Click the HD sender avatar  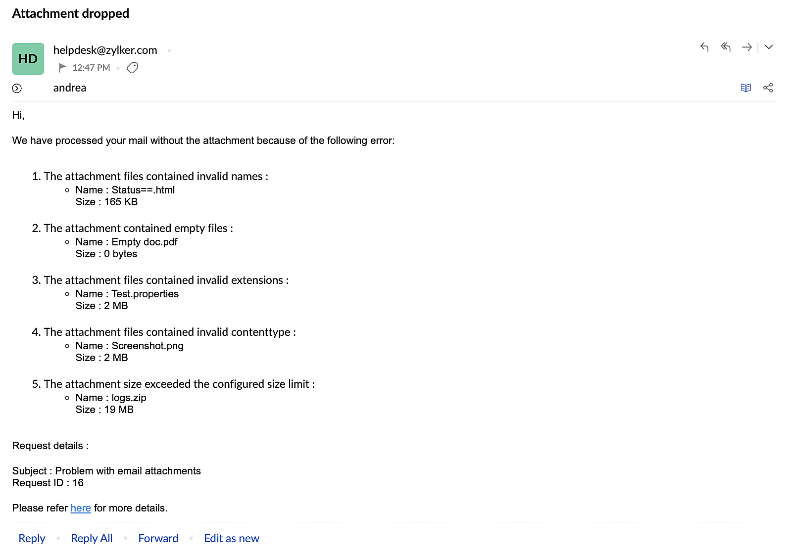point(28,59)
